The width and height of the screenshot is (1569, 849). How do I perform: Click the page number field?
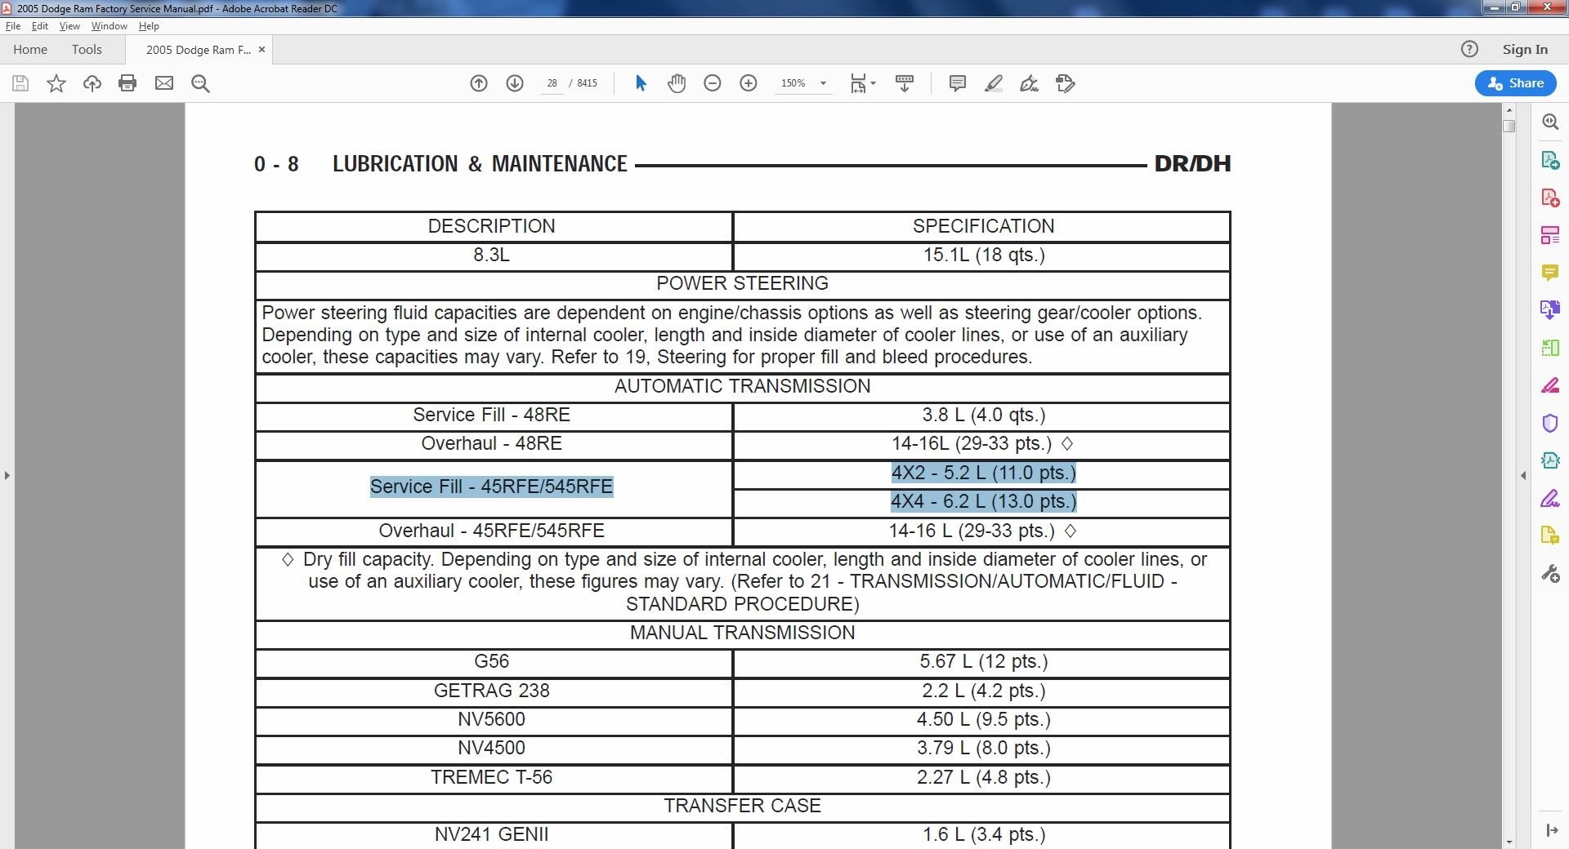[x=552, y=83]
